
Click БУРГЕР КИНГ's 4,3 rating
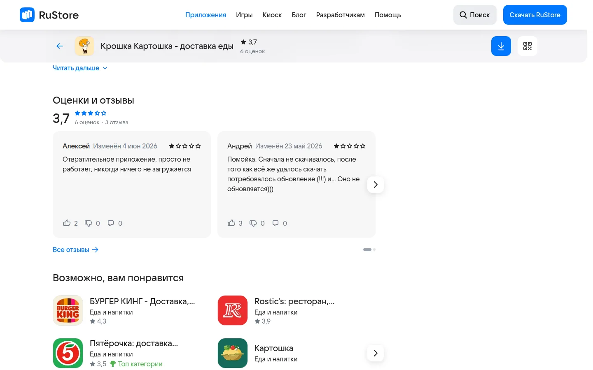click(98, 321)
